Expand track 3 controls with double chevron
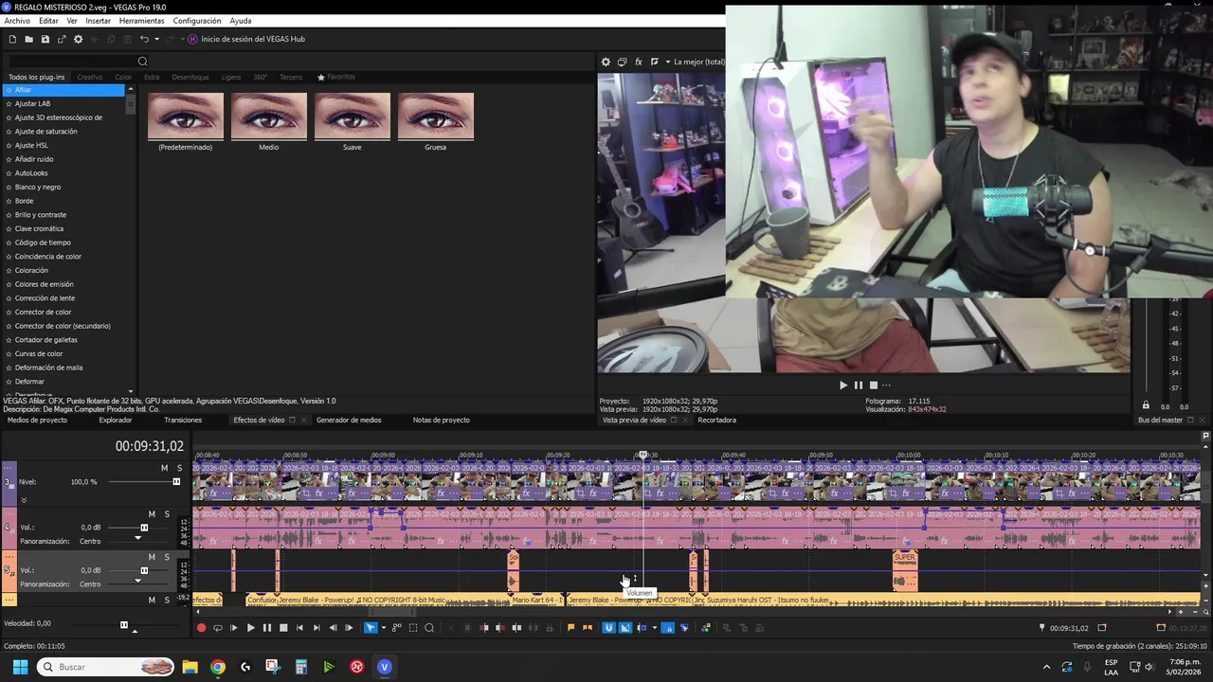 (24, 499)
